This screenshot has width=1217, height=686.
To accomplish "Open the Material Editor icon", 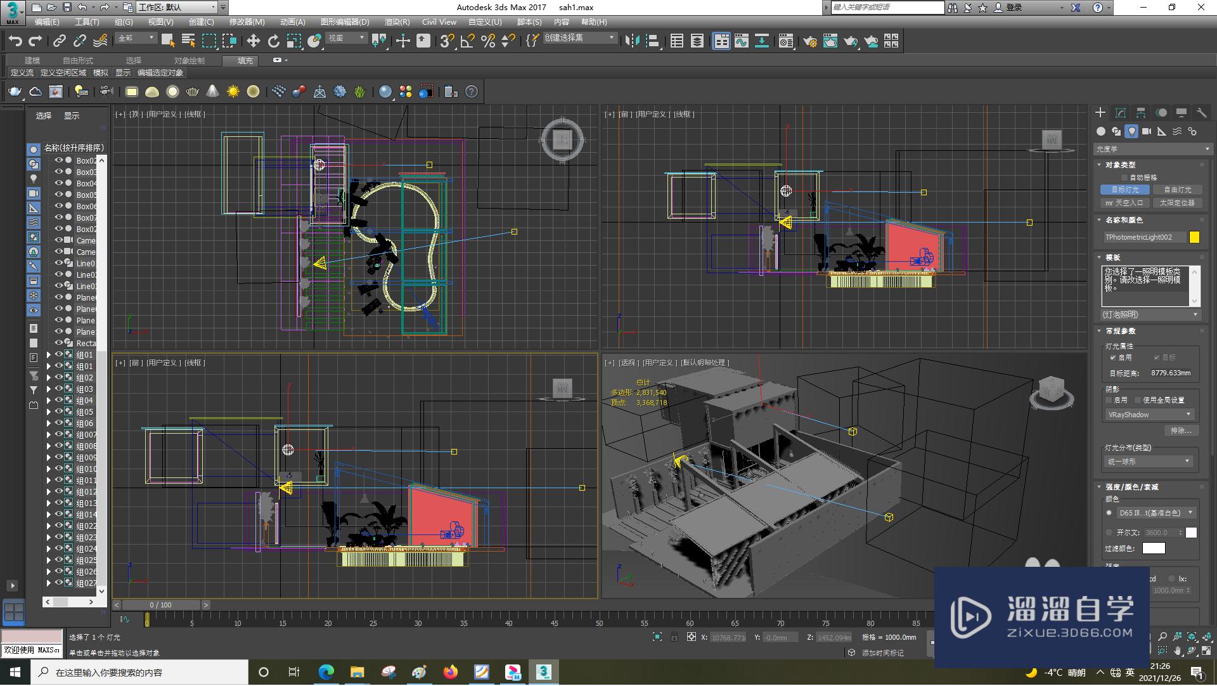I will 786,41.
